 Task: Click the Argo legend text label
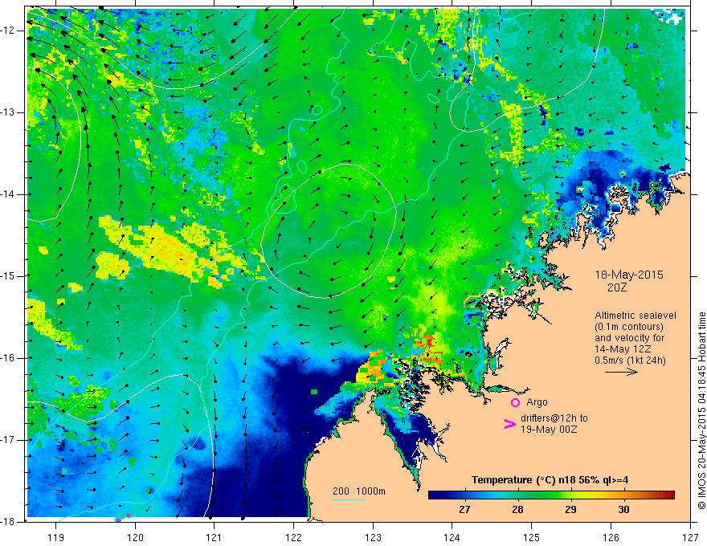537,402
